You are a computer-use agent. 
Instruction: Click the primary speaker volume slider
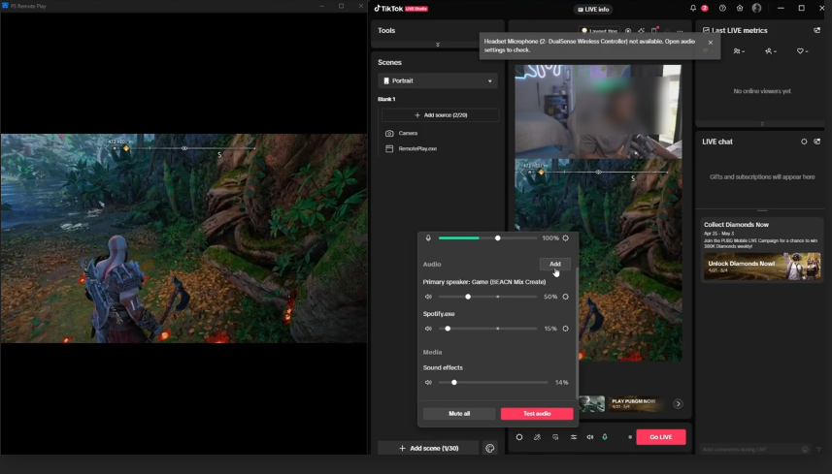[x=468, y=297]
